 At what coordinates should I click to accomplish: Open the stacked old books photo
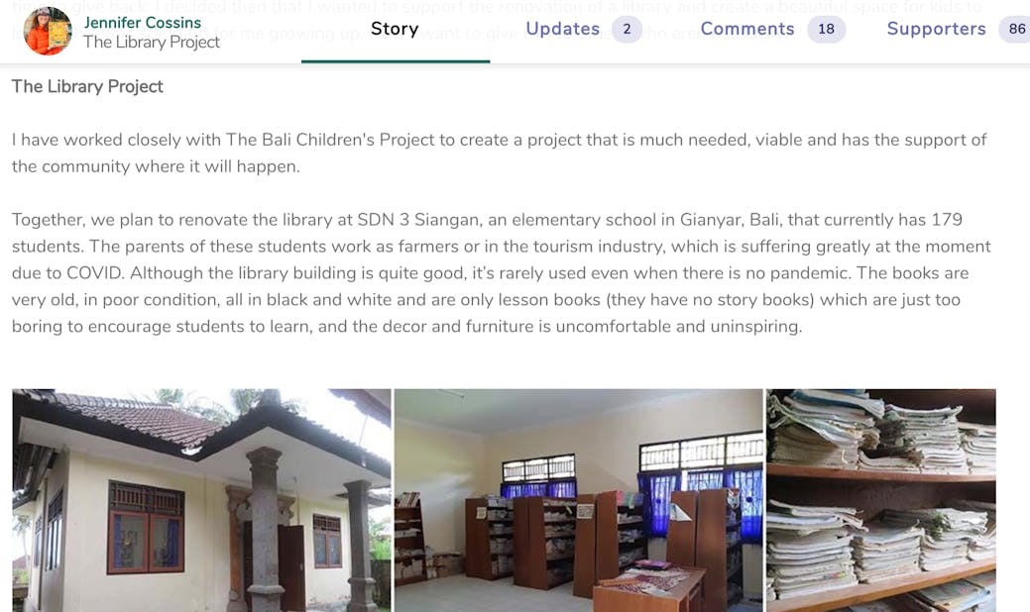tap(881, 500)
